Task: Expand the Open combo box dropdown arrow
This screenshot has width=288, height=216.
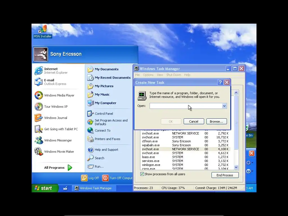Action: point(224,106)
